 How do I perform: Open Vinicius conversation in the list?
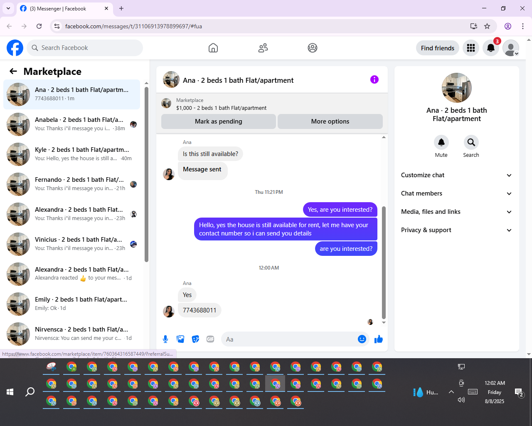coord(71,244)
